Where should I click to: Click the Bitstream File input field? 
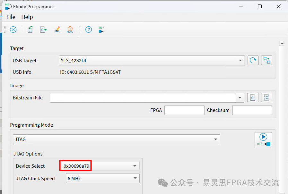[143, 98]
